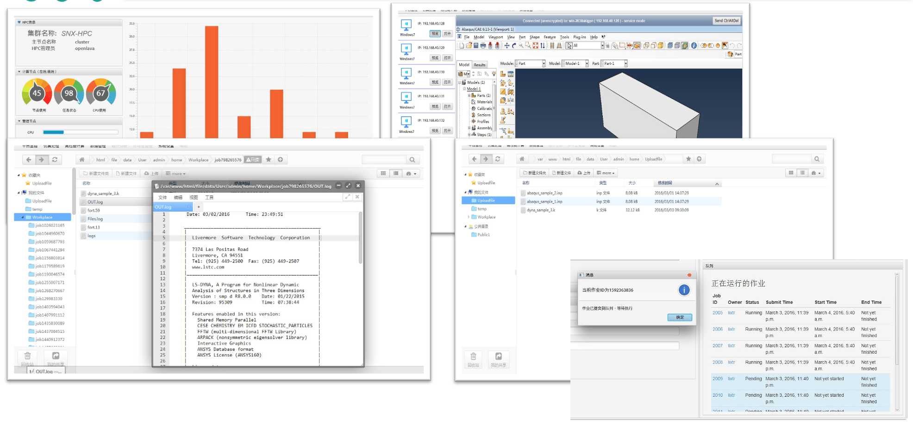Click the up-arrow circle icon beside Uploadfile path

(699, 159)
